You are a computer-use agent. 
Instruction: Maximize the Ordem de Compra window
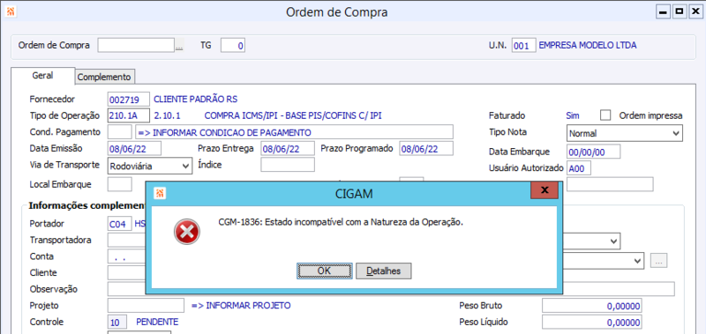679,12
